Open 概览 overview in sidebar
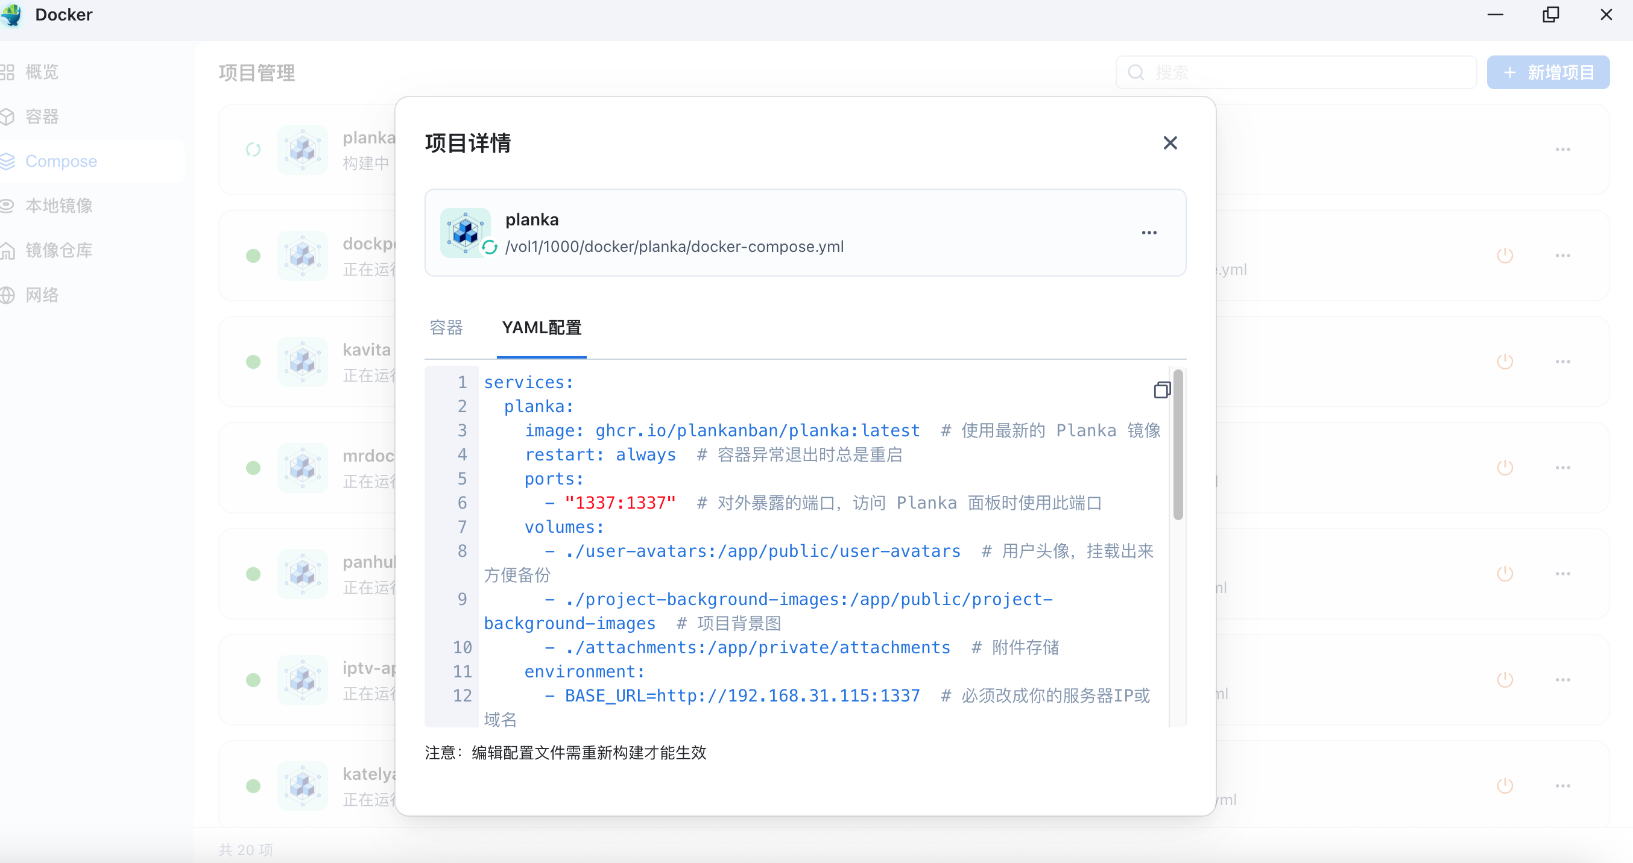Screen dimensions: 1633x863 (x=42, y=72)
